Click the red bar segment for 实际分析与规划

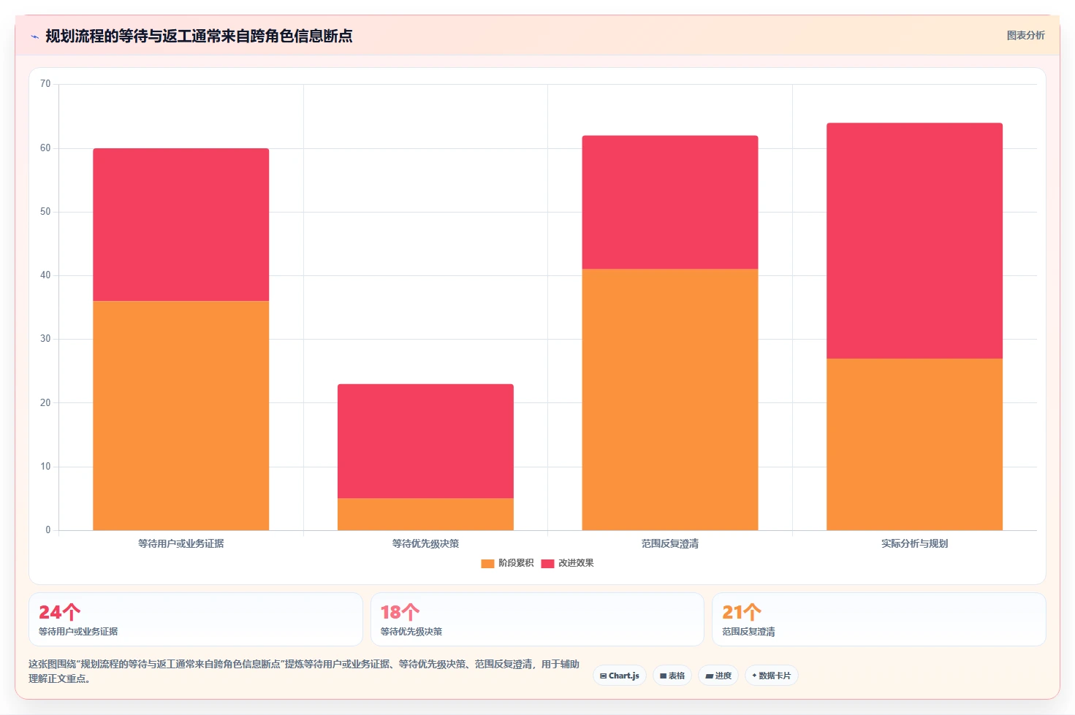pos(914,241)
